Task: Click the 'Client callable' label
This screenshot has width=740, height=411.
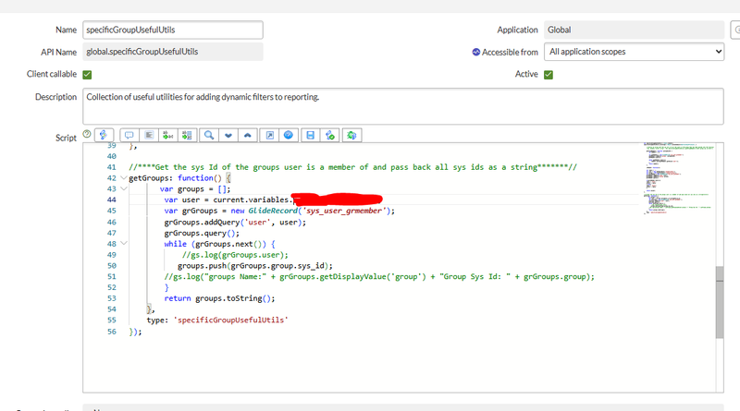Action: click(x=52, y=74)
